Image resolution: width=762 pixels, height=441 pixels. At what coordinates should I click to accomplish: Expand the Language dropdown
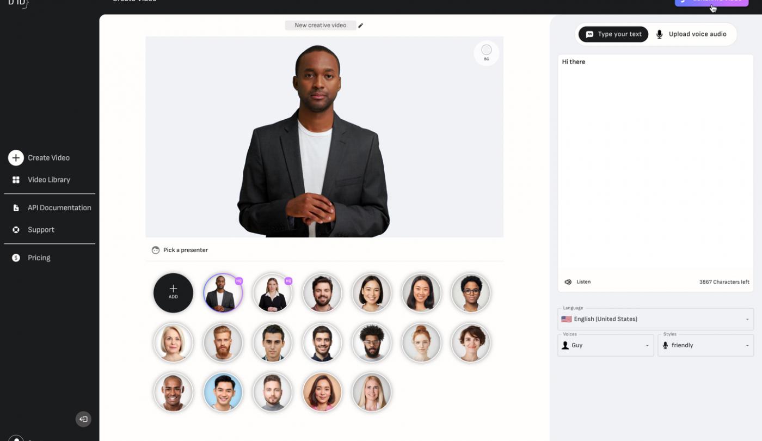coord(655,319)
